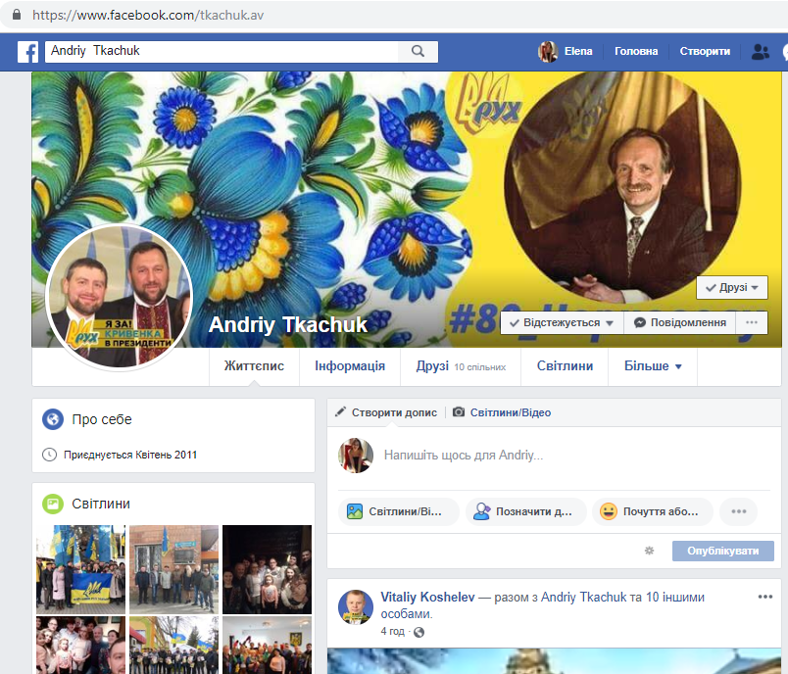Open the dark indoor group photo thumbnail
This screenshot has width=788, height=674.
click(x=267, y=569)
